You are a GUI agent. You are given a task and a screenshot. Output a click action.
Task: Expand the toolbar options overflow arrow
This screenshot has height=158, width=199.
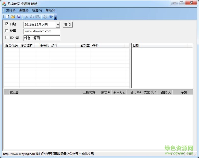[x=55, y=17]
